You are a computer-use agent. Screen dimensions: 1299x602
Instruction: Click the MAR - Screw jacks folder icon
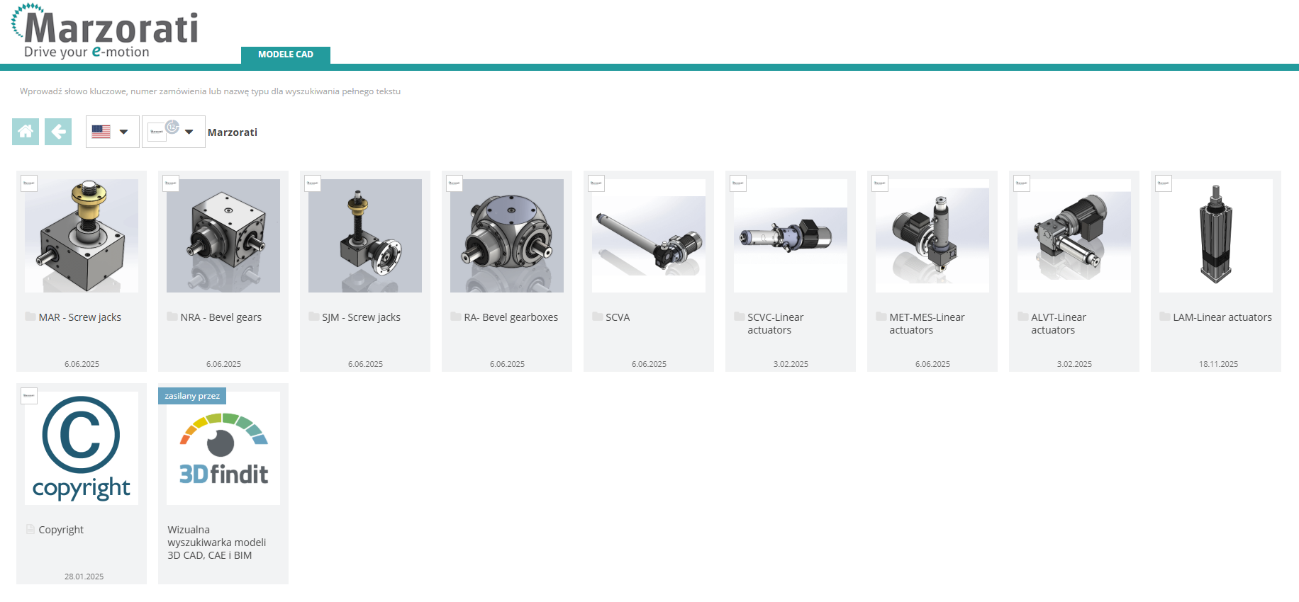(x=30, y=317)
